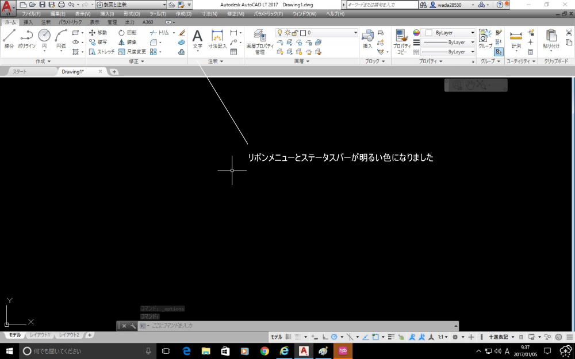Select the 寸法記入 (Dimension) tool
This screenshot has width=575, height=359.
pyautogui.click(x=217, y=39)
